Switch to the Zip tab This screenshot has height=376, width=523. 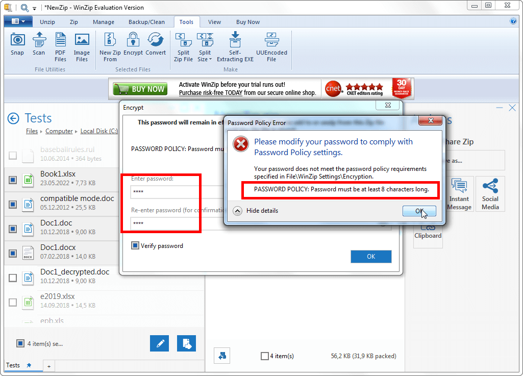tap(73, 22)
